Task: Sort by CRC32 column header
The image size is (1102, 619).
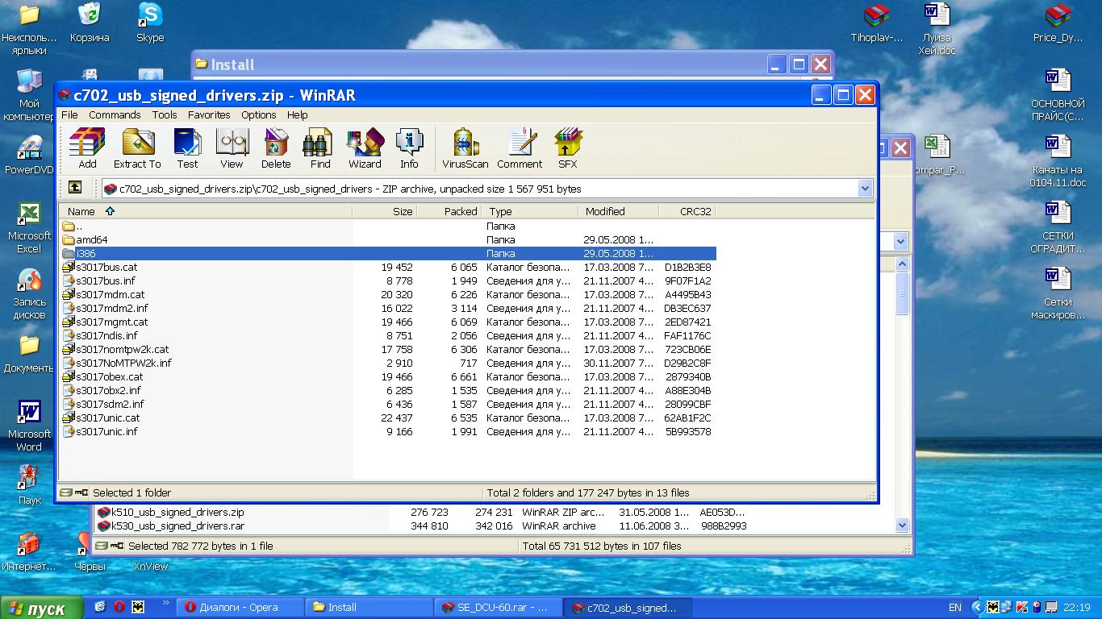Action: click(687, 211)
